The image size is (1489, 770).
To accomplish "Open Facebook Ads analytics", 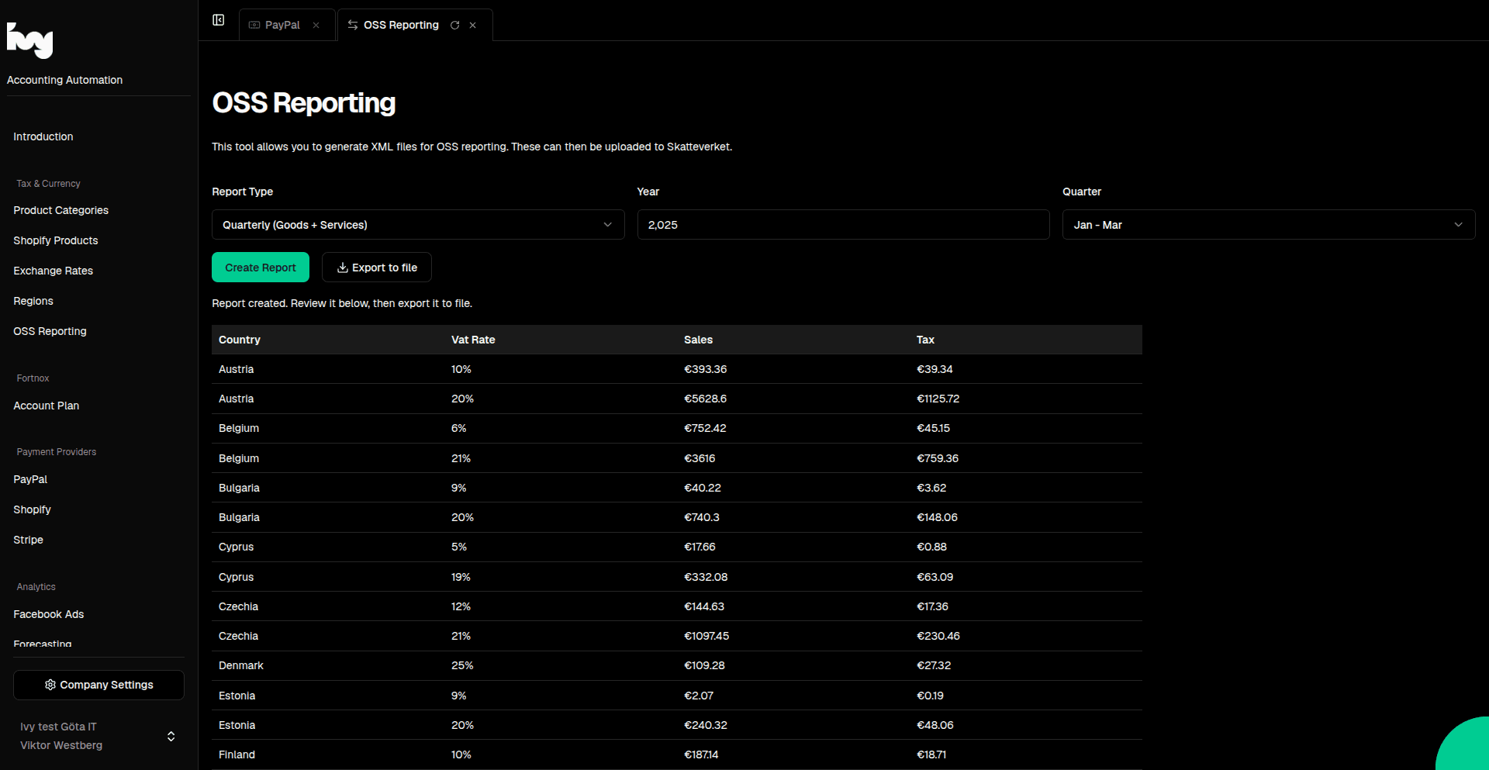I will click(48, 614).
